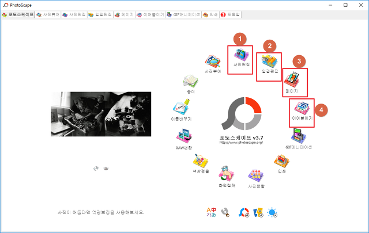Click the eye icon below the photo
Screen dimensions: 369x233
click(x=106, y=169)
